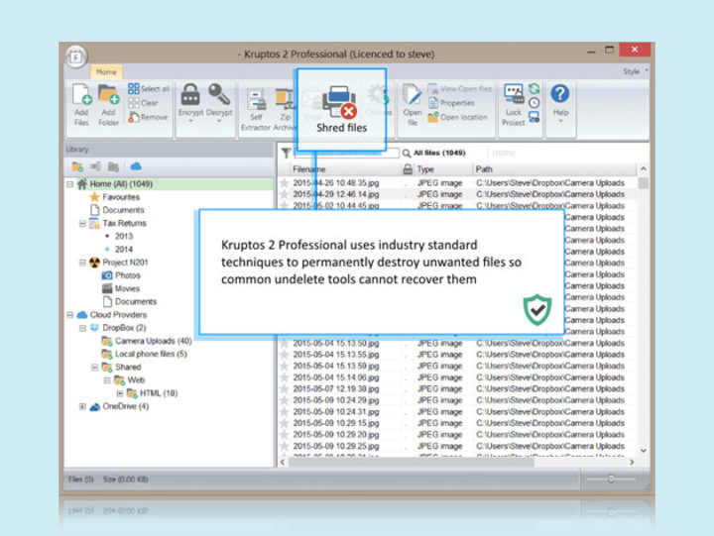Click the Select all button

pos(148,89)
